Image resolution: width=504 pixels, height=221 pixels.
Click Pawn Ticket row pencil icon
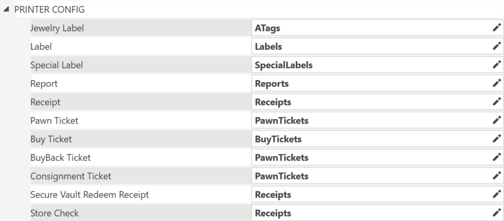tap(497, 120)
